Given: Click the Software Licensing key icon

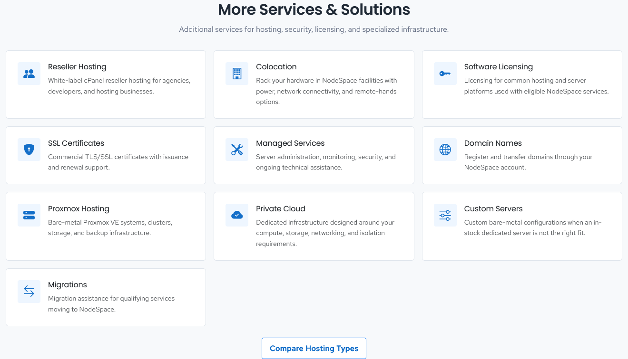Looking at the screenshot, I should [x=445, y=74].
